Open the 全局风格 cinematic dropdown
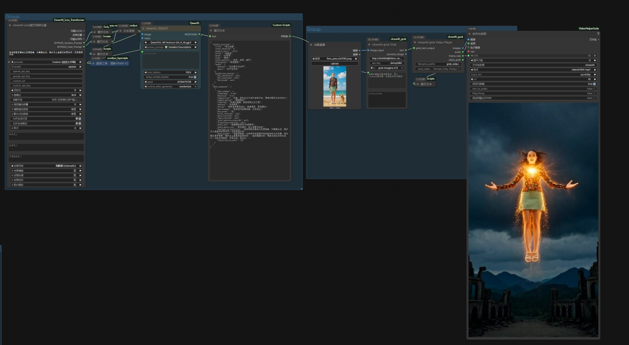This screenshot has width=629, height=345. [46, 166]
